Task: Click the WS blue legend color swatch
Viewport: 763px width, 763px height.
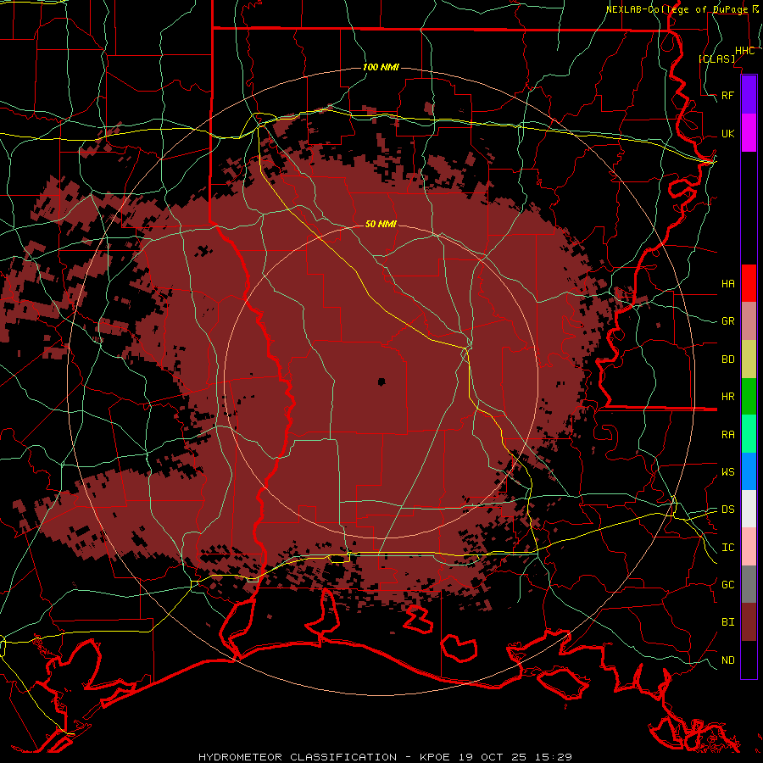Action: point(749,471)
